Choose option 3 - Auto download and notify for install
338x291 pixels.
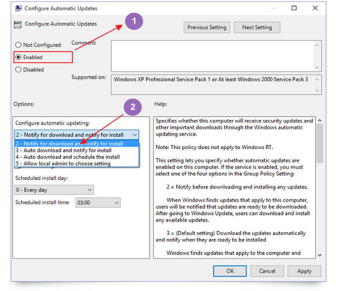pos(77,150)
